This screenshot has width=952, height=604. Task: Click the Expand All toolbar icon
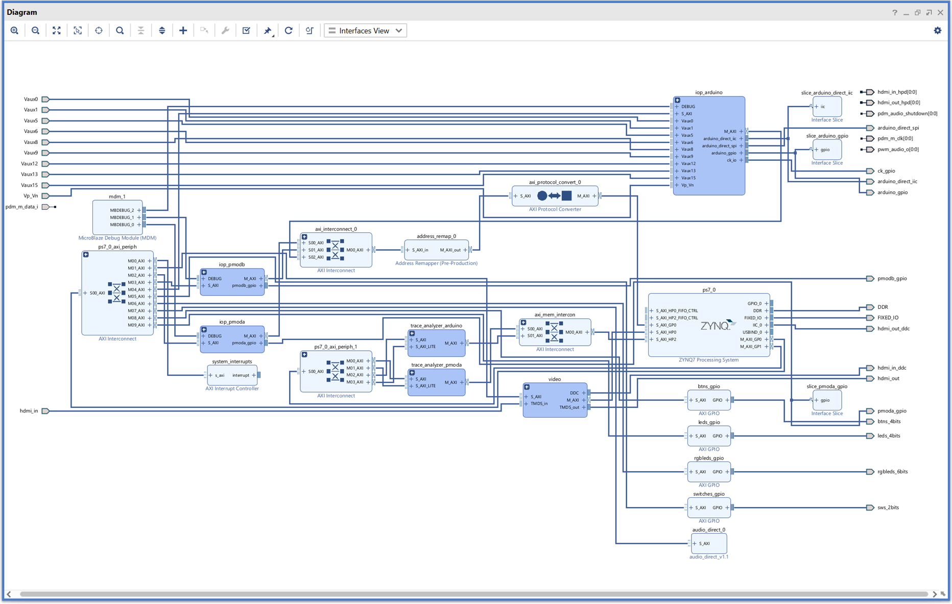[x=162, y=31]
